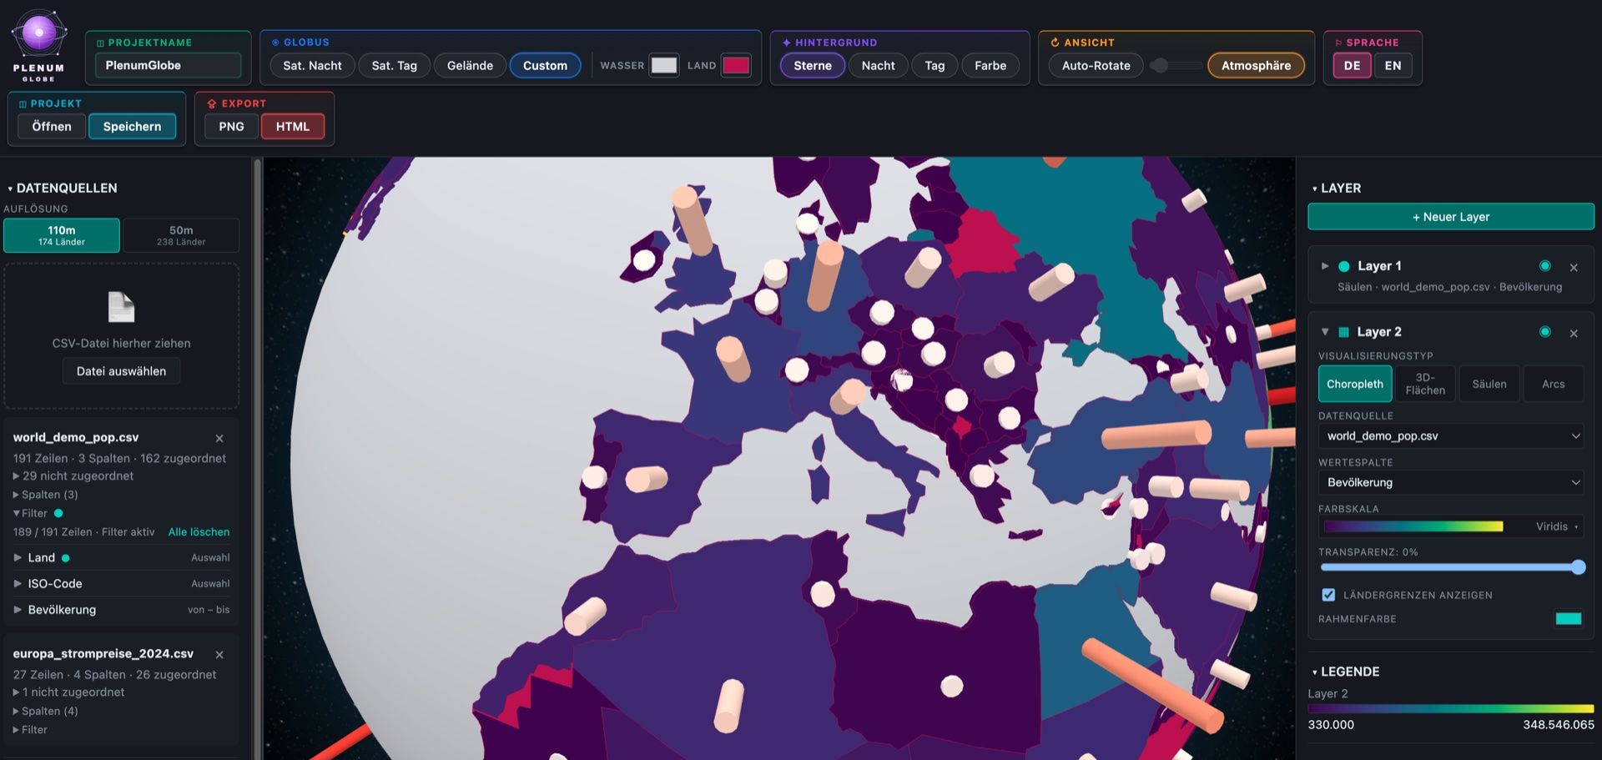This screenshot has width=1602, height=760.
Task: Click the CSV file icon in the drop zone
Action: (x=121, y=307)
